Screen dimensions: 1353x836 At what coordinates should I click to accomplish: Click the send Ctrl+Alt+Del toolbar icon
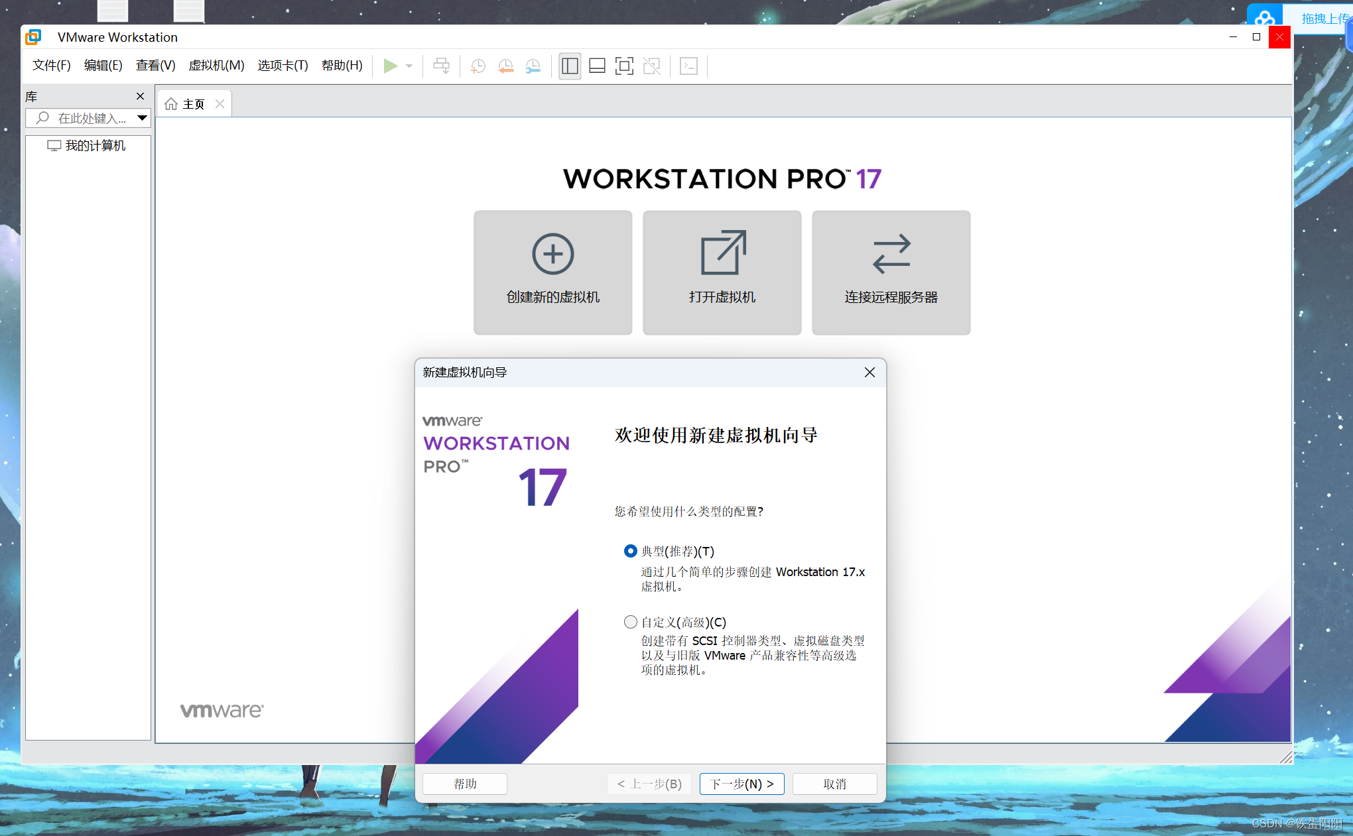click(x=441, y=66)
